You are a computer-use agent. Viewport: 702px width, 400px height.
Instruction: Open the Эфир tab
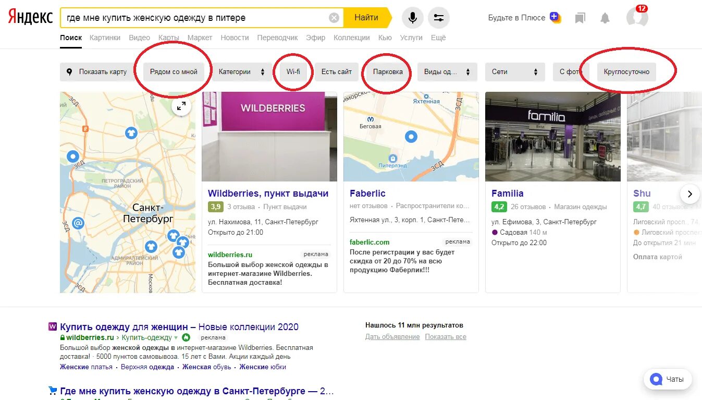pyautogui.click(x=316, y=38)
